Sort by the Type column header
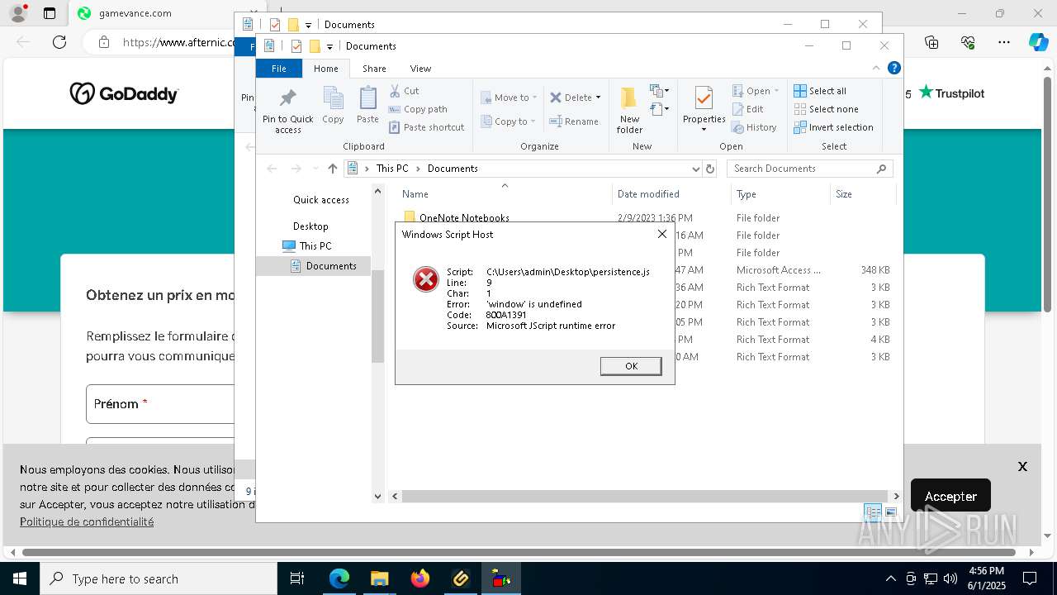Image resolution: width=1057 pixels, height=595 pixels. click(747, 194)
